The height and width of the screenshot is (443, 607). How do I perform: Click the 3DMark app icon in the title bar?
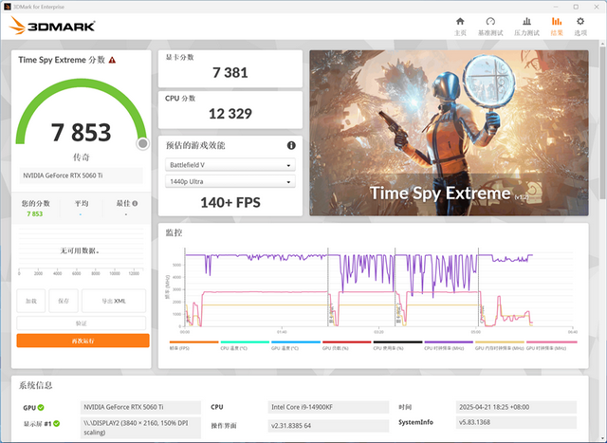click(7, 7)
